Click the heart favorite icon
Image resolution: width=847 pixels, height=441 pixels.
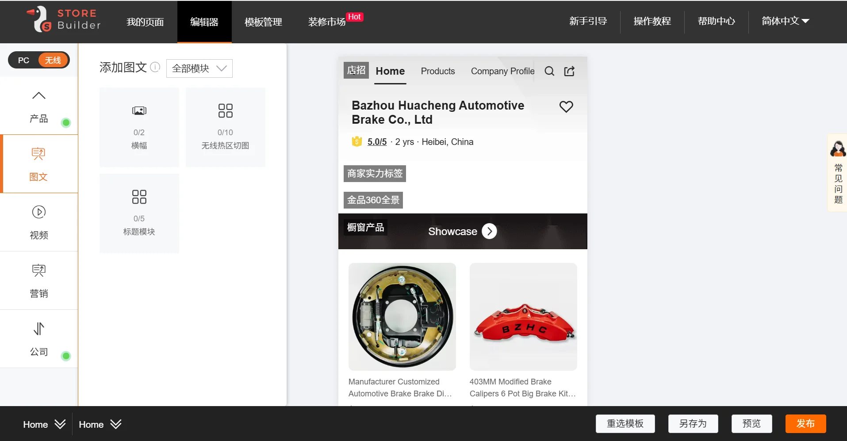(566, 106)
